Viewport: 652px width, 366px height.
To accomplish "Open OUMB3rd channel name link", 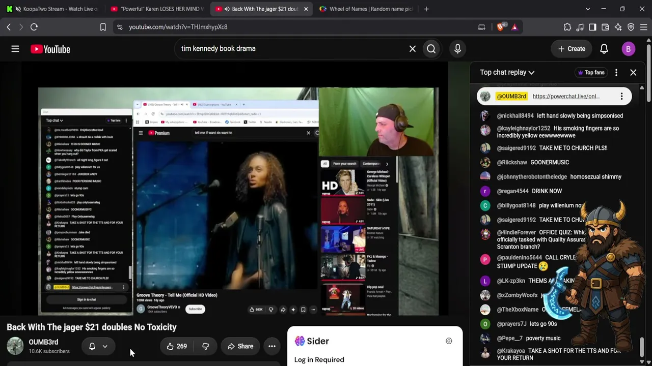I will pyautogui.click(x=43, y=342).
